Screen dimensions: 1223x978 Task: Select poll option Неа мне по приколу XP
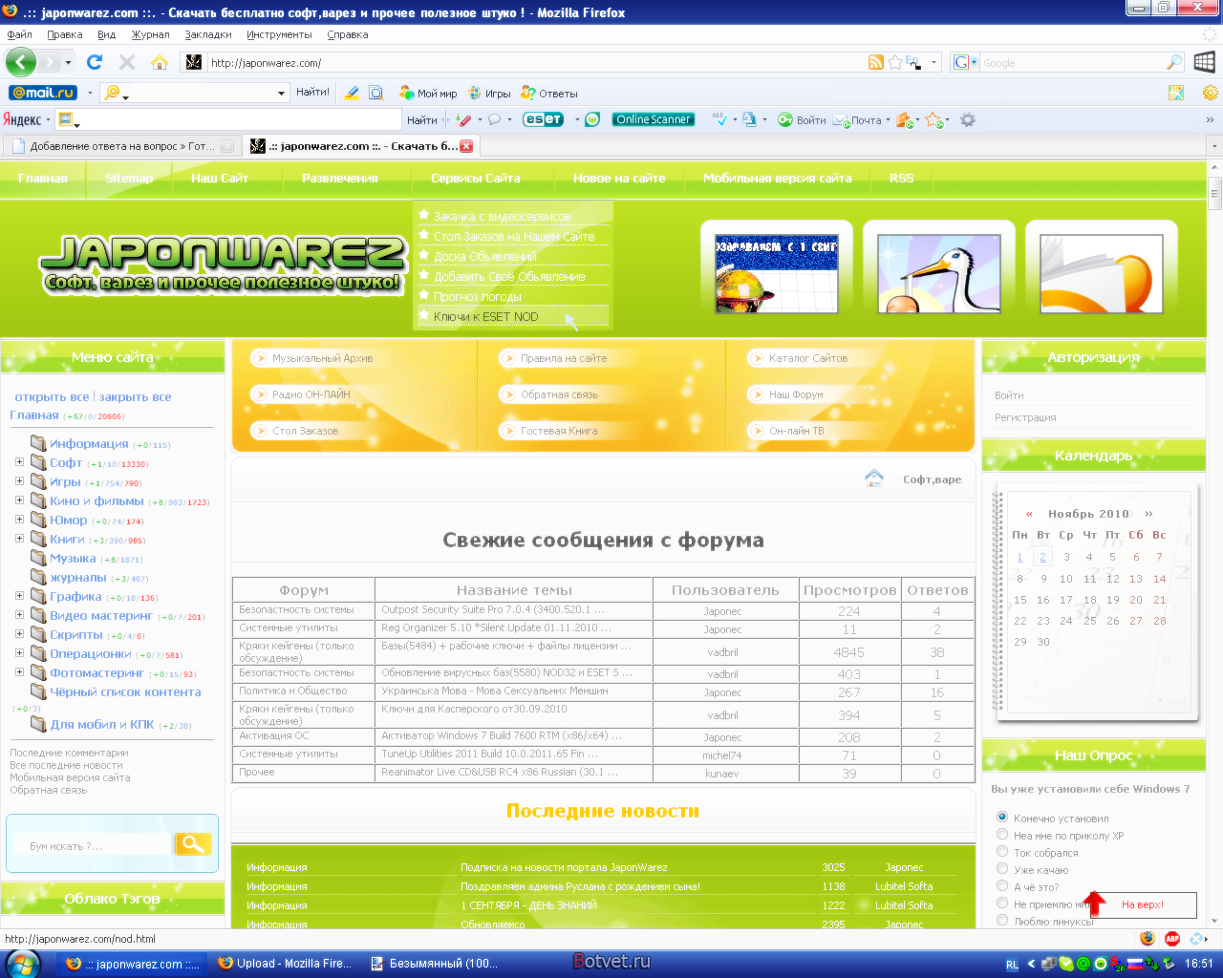click(x=1002, y=834)
